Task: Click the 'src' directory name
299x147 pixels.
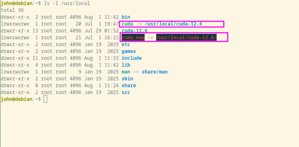Action: tap(126, 92)
